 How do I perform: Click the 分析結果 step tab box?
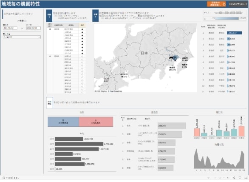[x=49, y=102]
